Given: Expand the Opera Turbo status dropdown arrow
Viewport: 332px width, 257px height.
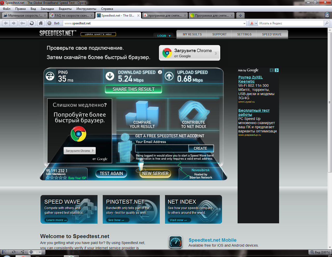Looking at the screenshot, I should pos(40,252).
